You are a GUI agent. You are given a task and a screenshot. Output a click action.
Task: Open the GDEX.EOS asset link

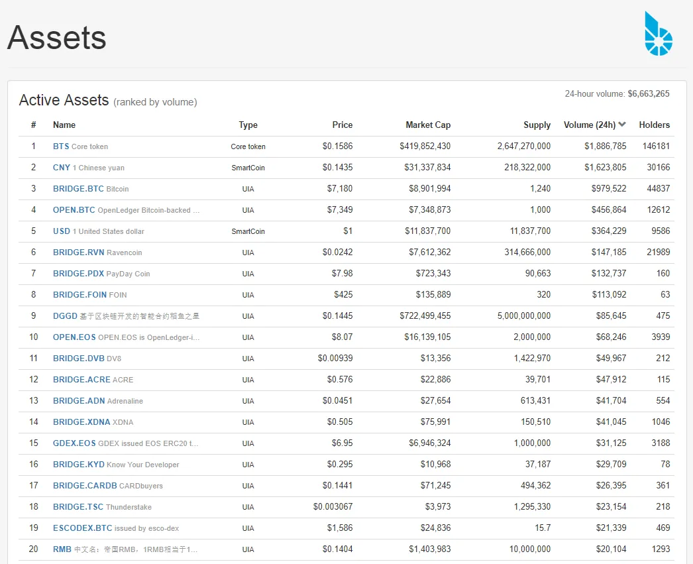(x=74, y=443)
